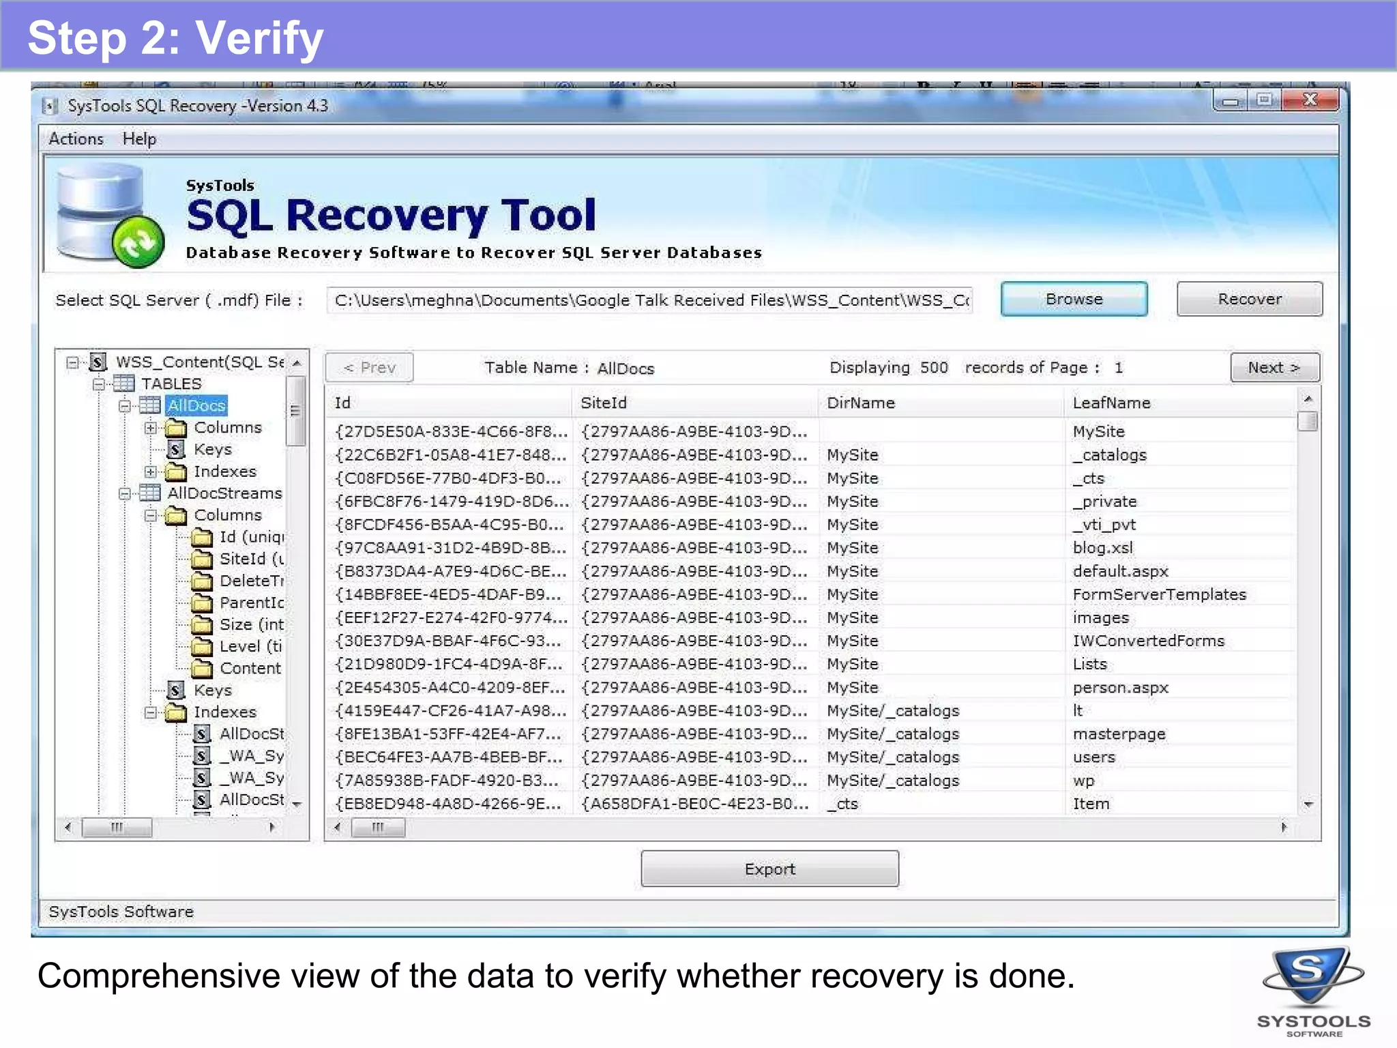Open the Actions menu
Viewport: 1397px width, 1048px height.
(76, 139)
